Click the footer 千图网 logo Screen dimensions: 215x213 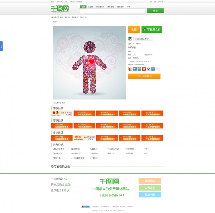pyautogui.click(x=109, y=182)
